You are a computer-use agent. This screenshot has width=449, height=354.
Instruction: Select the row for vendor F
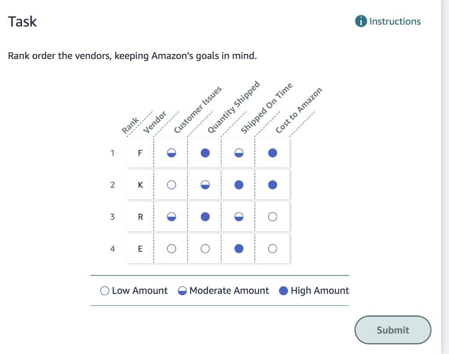click(140, 153)
